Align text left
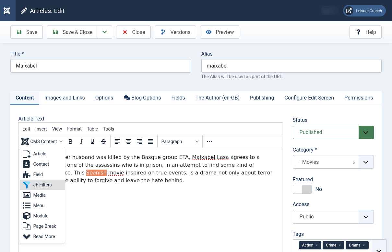Image resolution: width=392 pixels, height=252 pixels. [117, 142]
